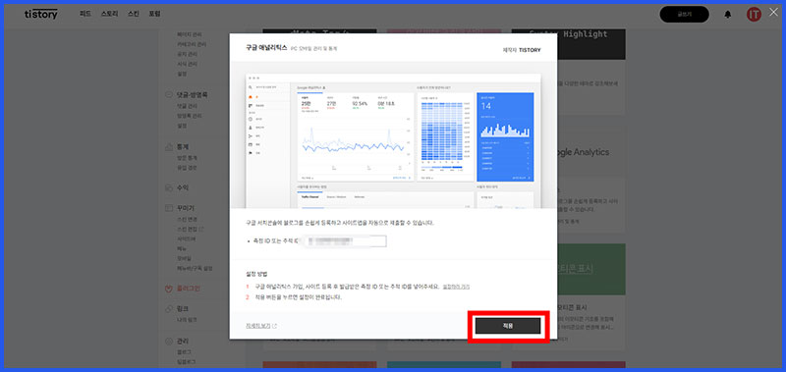Click the 수익 revenue icon
The image size is (786, 372).
point(169,187)
